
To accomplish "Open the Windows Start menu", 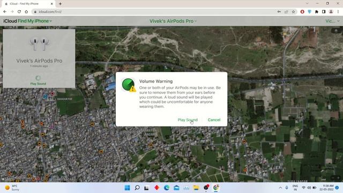I will point(127,188).
